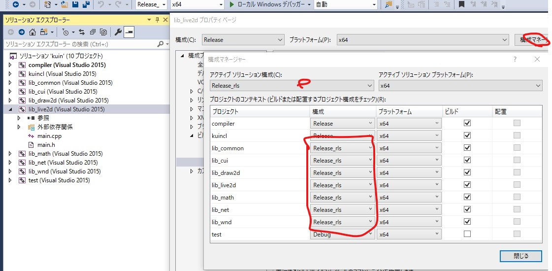The height and width of the screenshot is (271, 552).
Task: Click the help question mark in 構成マネージャー
Action: pos(515,59)
